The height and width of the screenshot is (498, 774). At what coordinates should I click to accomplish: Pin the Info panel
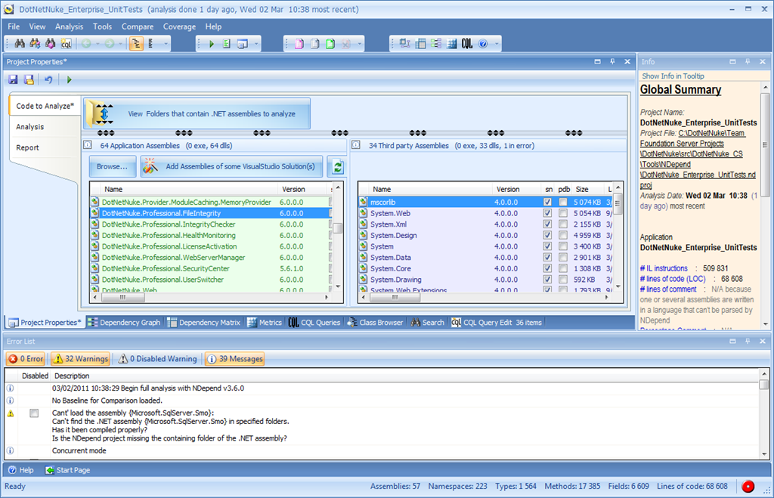(748, 62)
